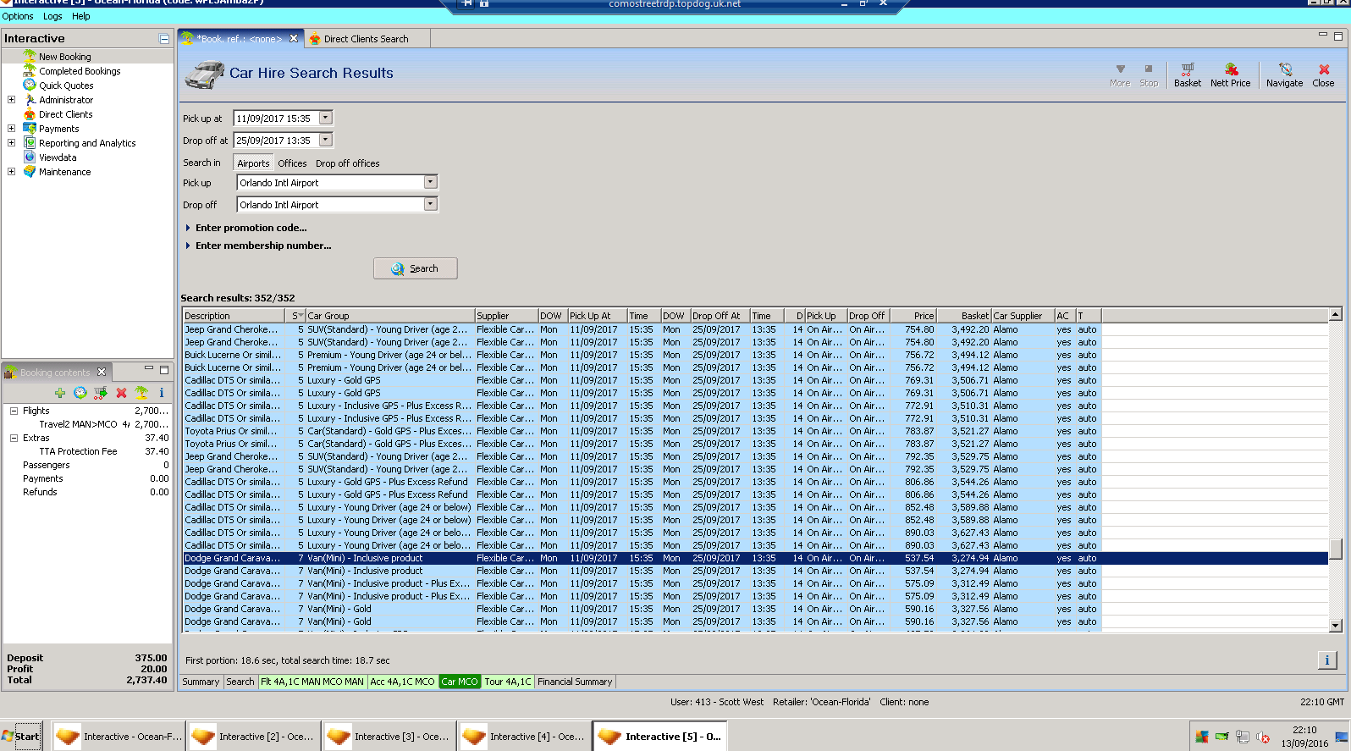1351x751 pixels.
Task: Click the More arrow toolbar icon
Action: (x=1120, y=75)
